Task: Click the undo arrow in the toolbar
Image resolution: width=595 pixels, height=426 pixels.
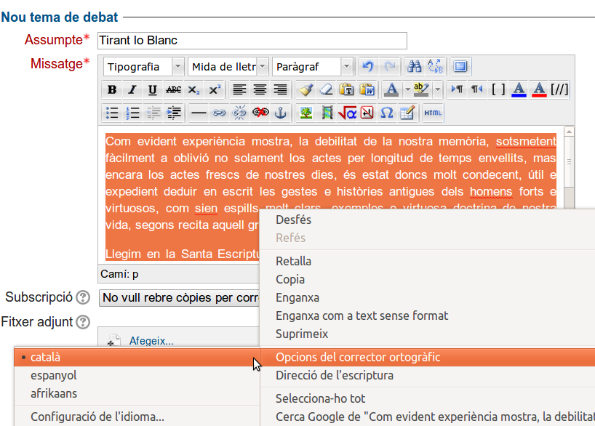Action: coord(368,66)
